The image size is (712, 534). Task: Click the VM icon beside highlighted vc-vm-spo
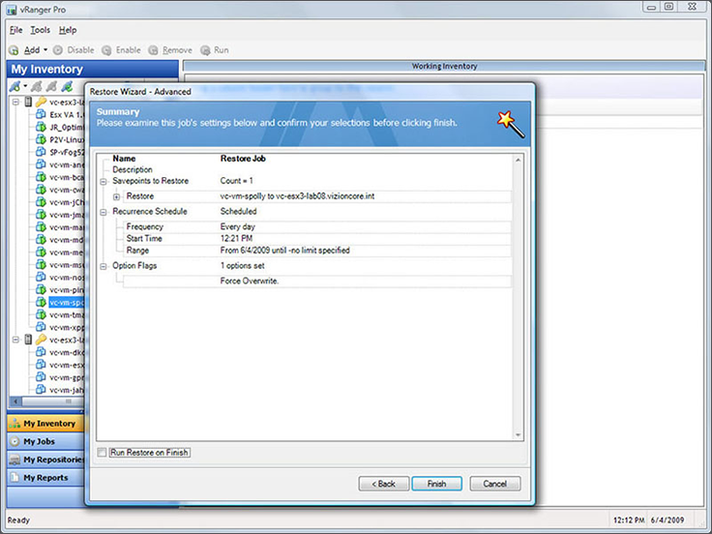41,302
